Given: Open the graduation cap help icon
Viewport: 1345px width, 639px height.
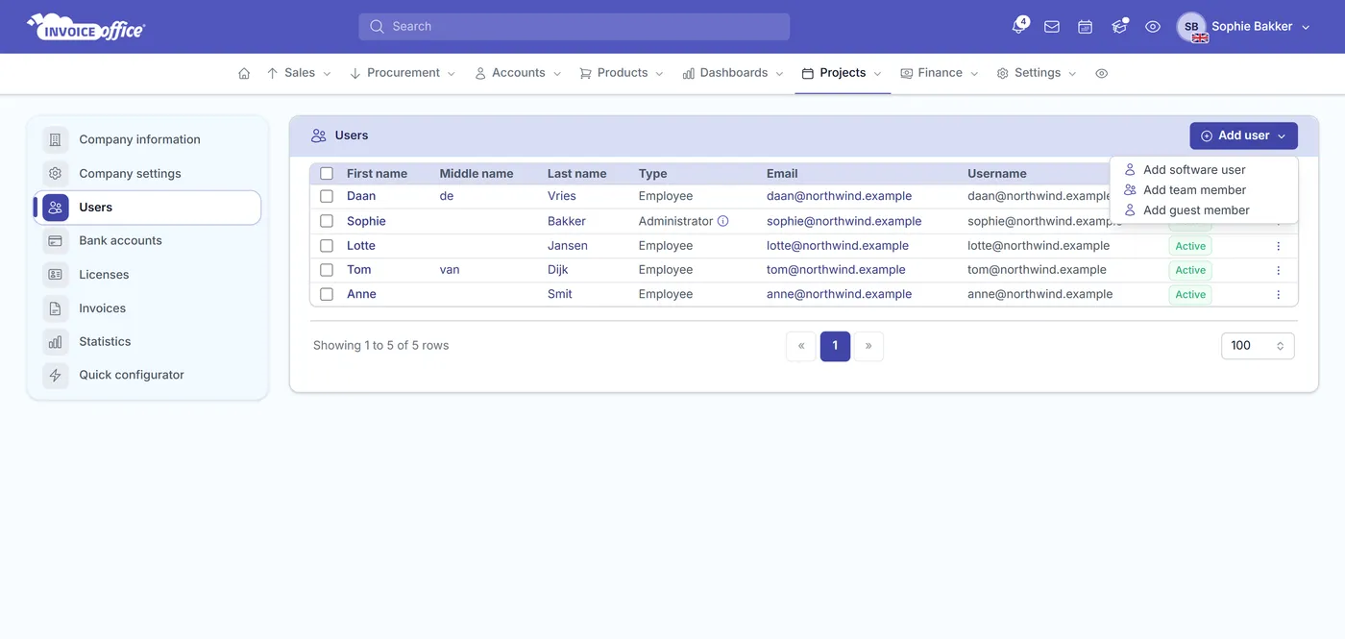Looking at the screenshot, I should (1119, 27).
